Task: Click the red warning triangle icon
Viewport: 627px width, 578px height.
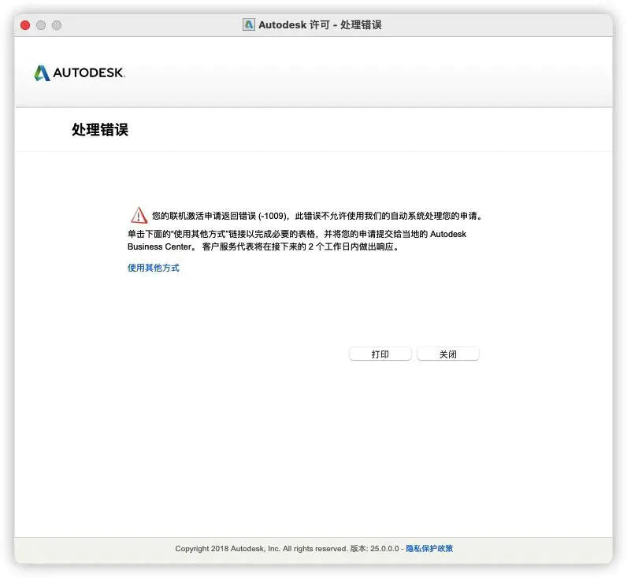Action: 139,216
